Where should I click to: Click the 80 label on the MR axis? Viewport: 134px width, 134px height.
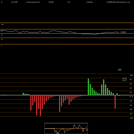coord(131,80)
